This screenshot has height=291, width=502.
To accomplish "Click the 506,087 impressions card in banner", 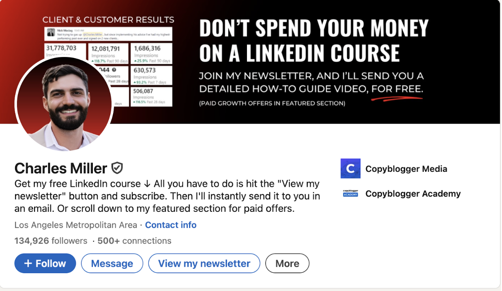I will (152, 97).
